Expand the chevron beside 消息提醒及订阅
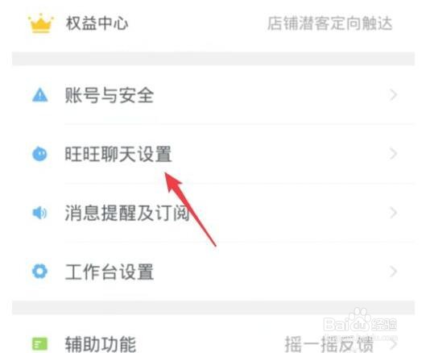This screenshot has width=422, height=353. coord(394,213)
